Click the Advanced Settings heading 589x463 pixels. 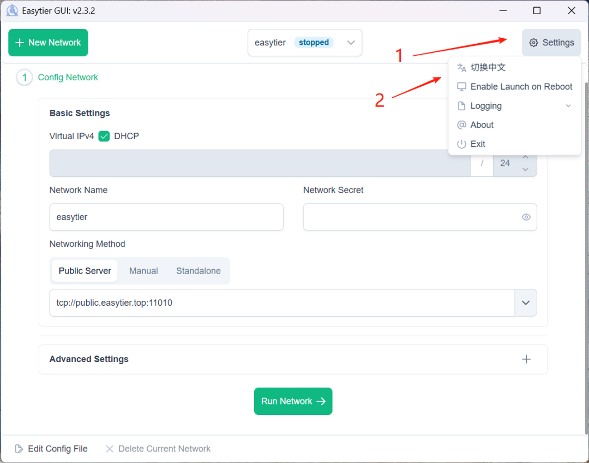[89, 359]
